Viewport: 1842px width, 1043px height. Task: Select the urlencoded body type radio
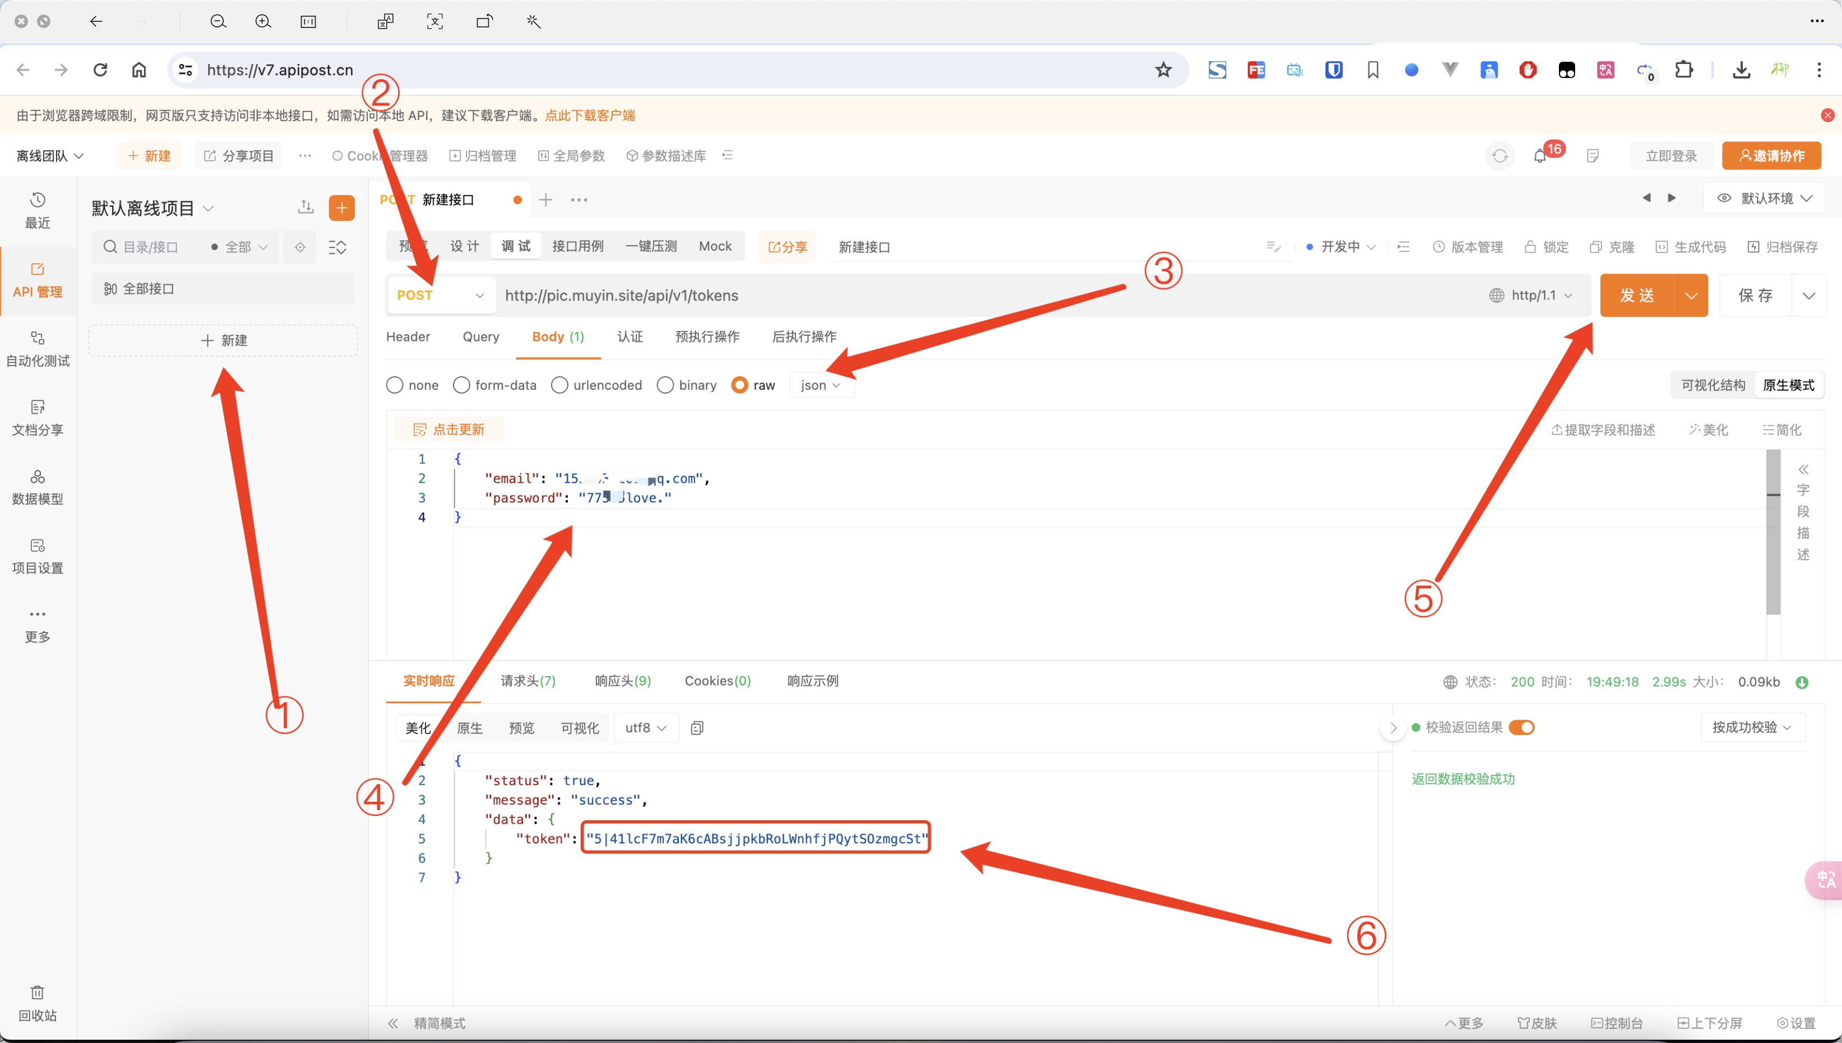560,385
